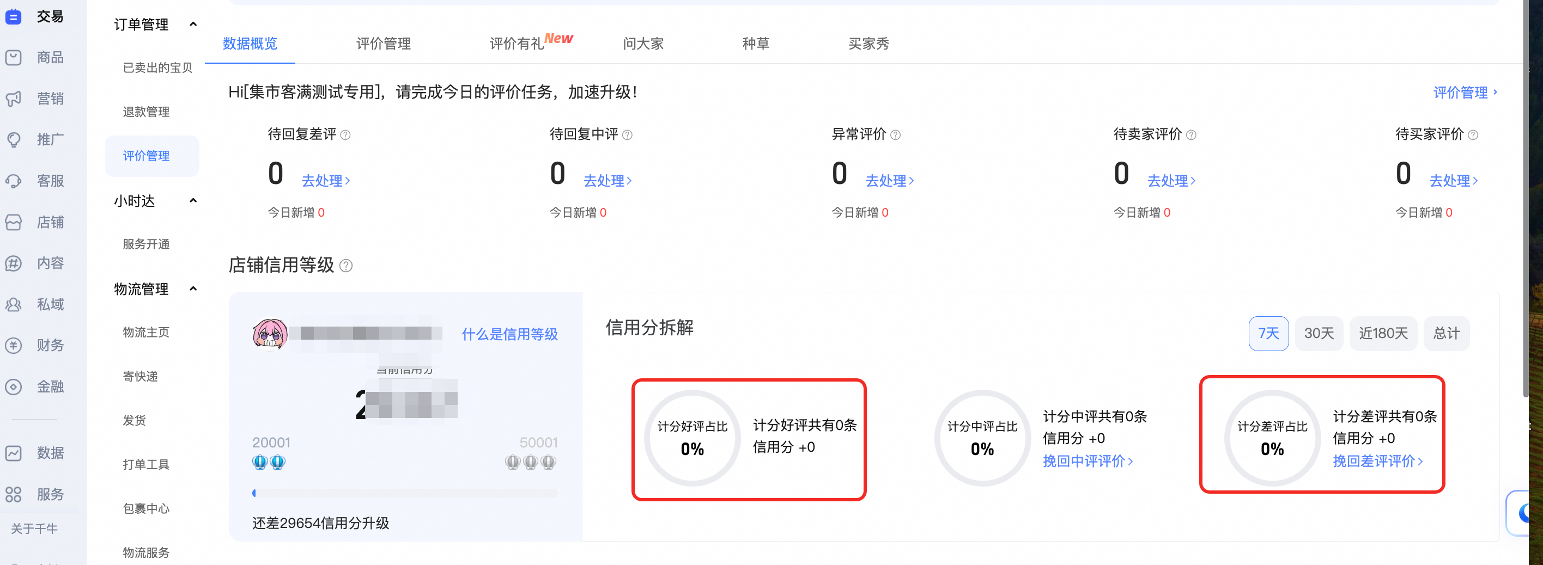This screenshot has height=565, width=1543.
Task: Click the 数据 chart icon
Action: 13,453
